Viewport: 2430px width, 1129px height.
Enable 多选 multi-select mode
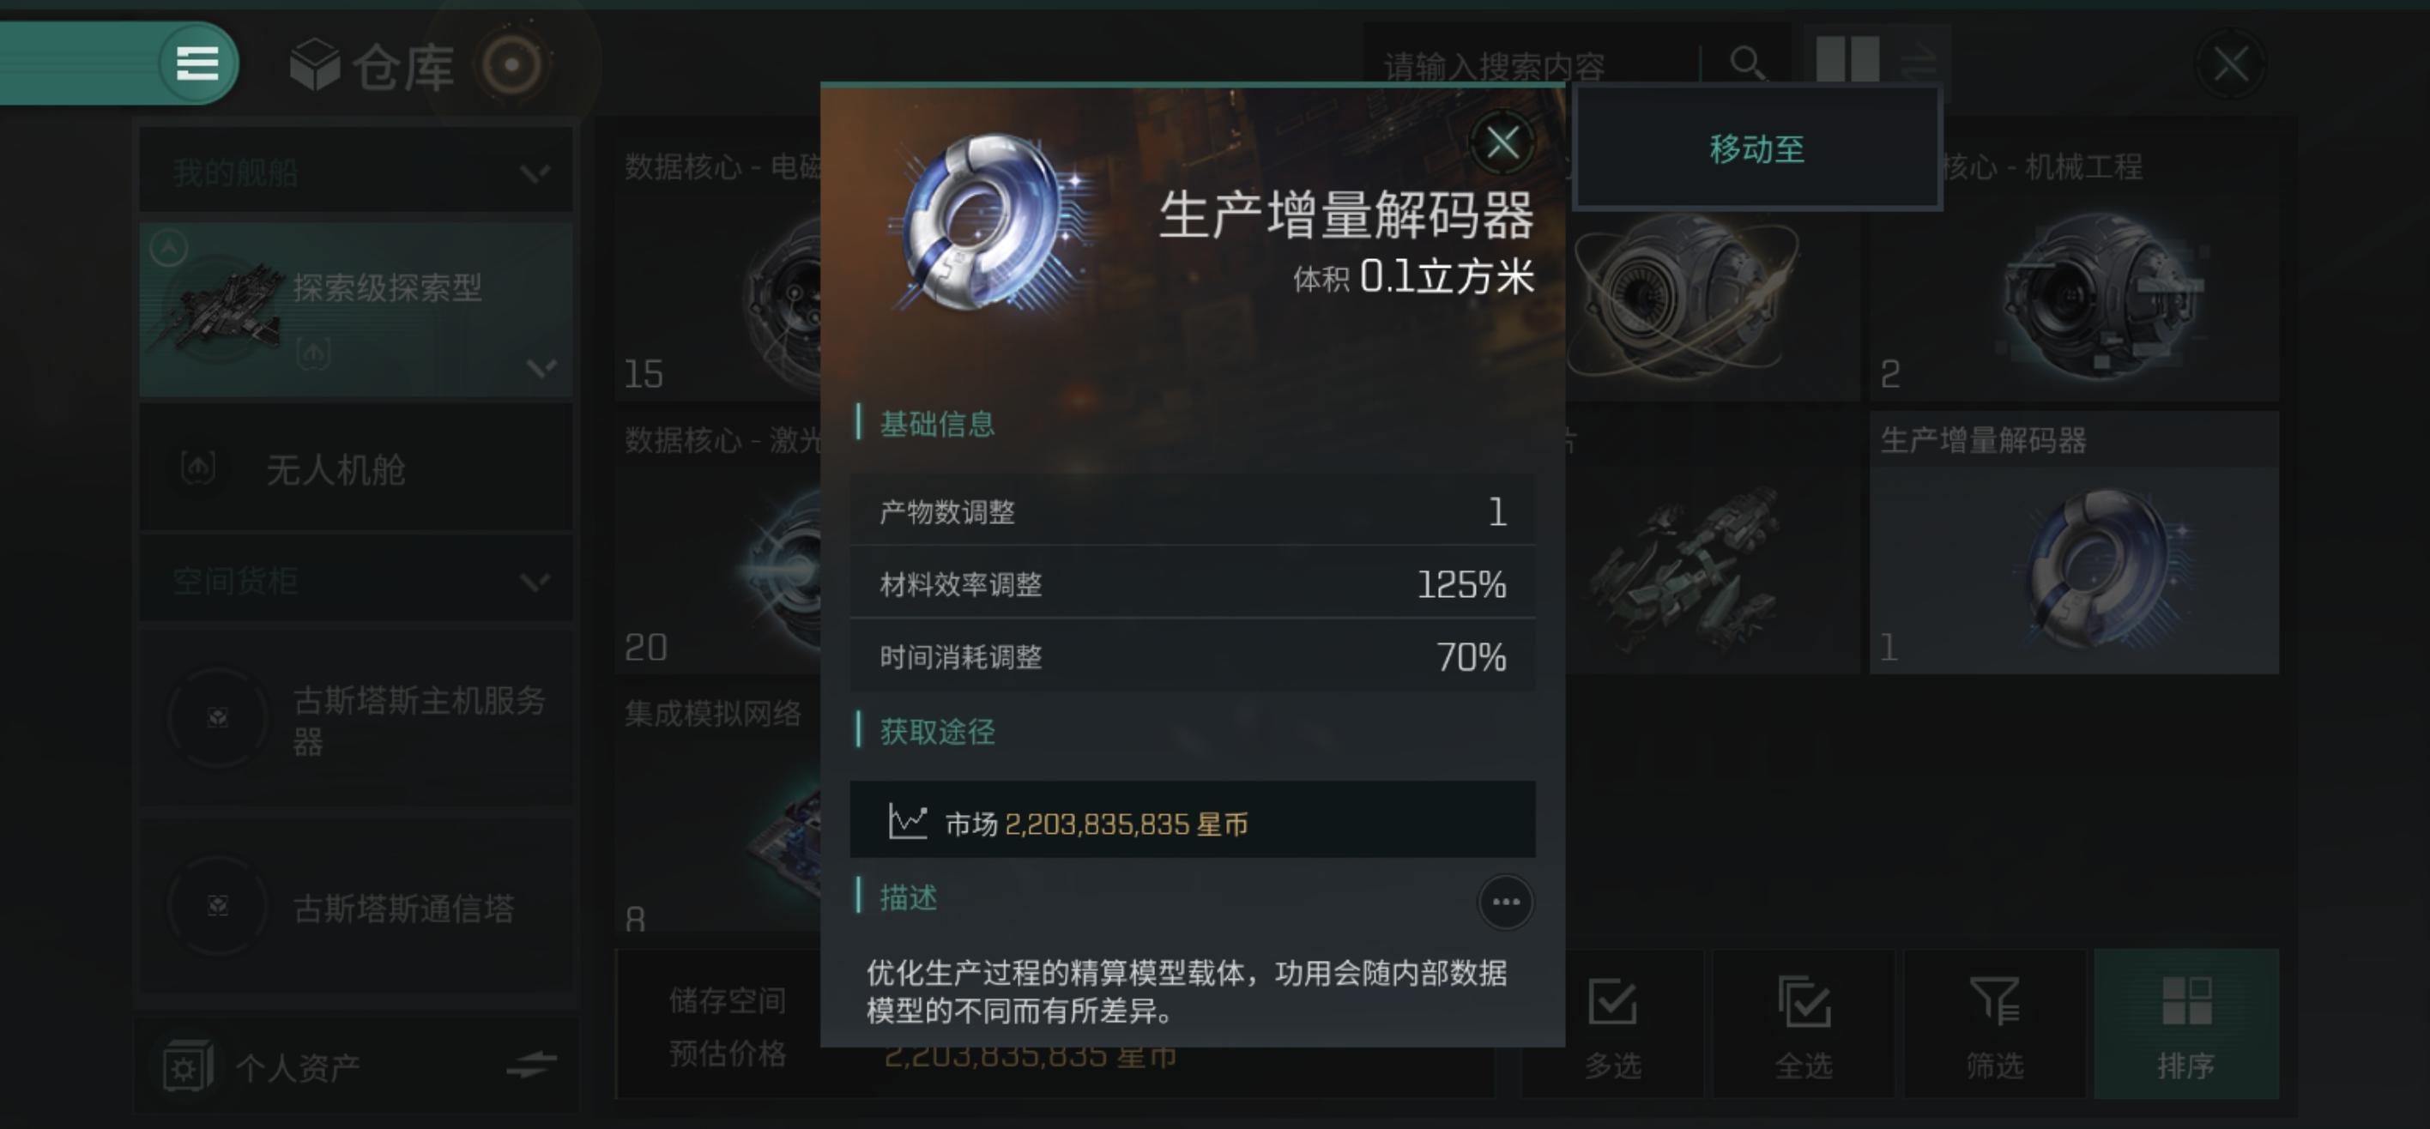point(1612,1025)
